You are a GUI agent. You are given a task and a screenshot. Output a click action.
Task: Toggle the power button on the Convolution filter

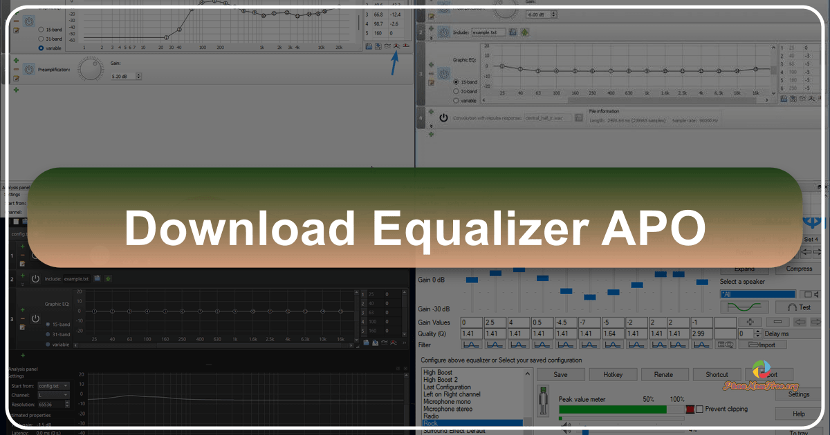point(443,117)
